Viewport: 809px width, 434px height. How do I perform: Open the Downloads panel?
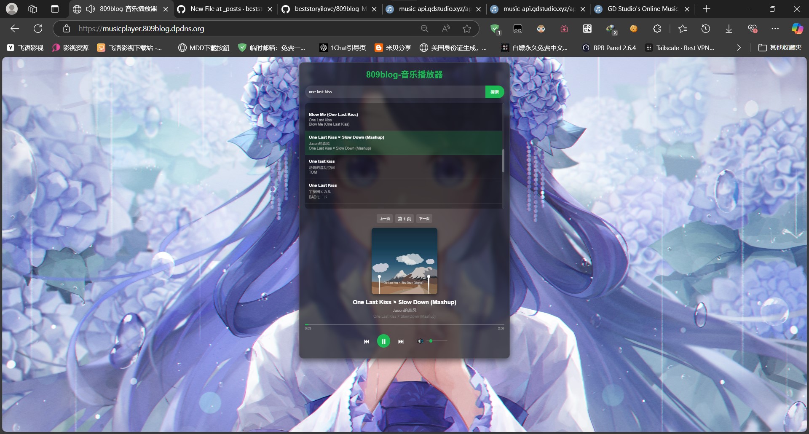coord(729,29)
